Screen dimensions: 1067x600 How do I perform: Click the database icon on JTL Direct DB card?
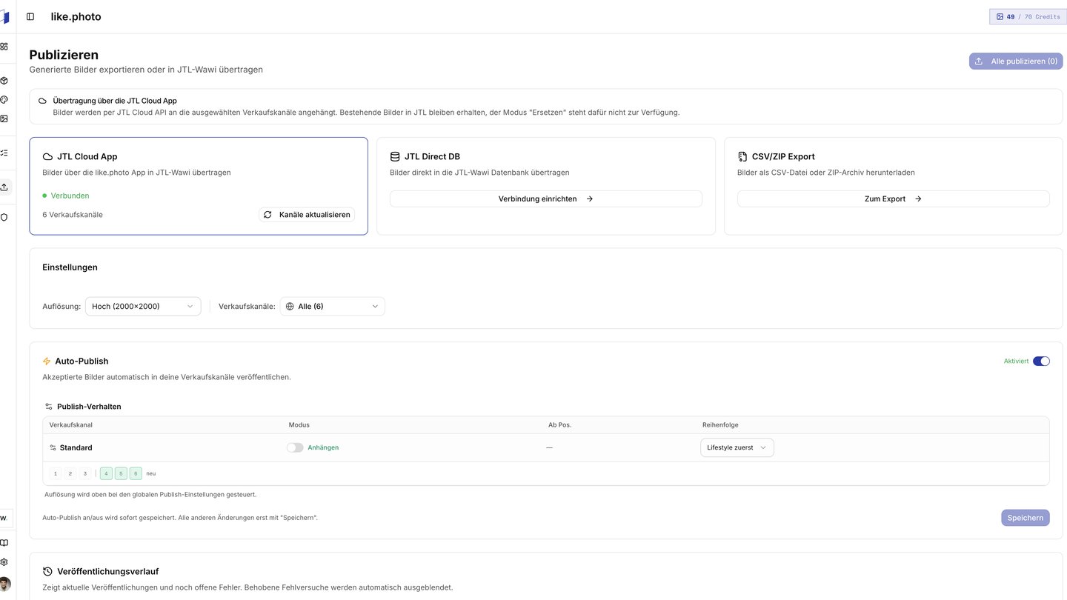[395, 157]
